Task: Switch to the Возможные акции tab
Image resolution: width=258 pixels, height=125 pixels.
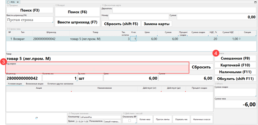Action: click(34, 84)
